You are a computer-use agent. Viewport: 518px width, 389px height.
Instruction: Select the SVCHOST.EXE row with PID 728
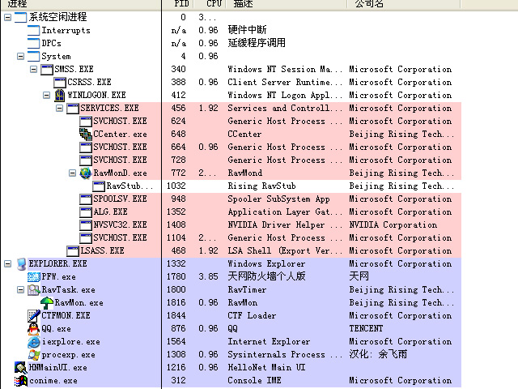(x=231, y=160)
